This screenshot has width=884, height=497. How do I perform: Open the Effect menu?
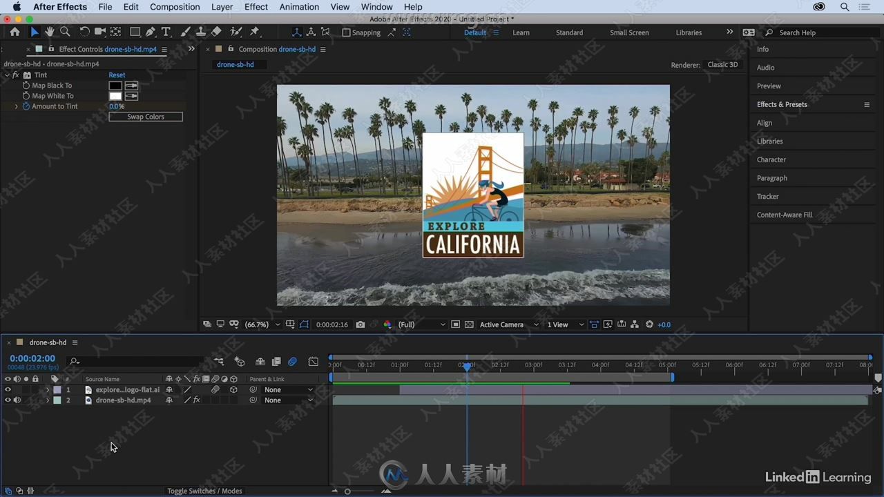pyautogui.click(x=256, y=7)
